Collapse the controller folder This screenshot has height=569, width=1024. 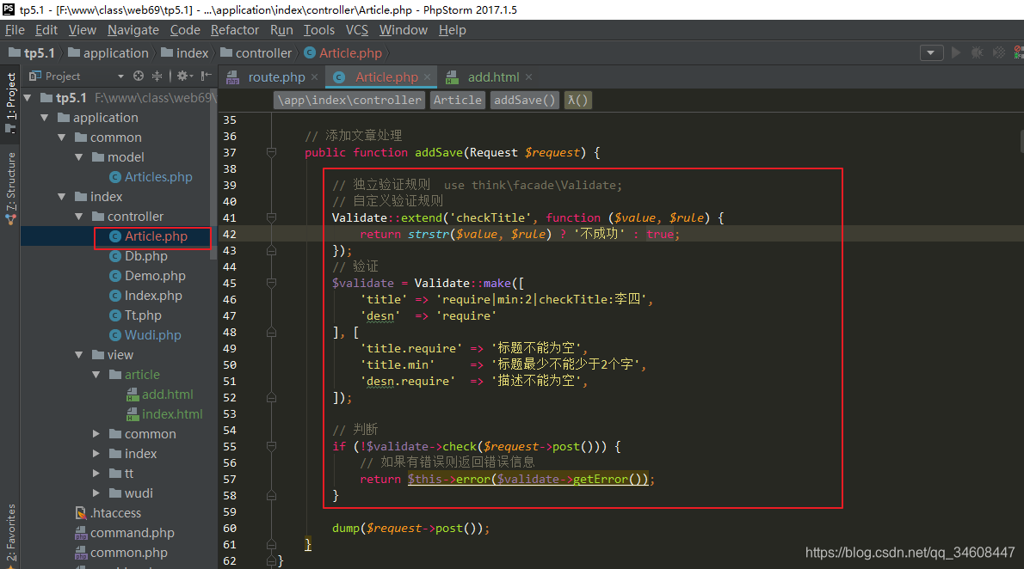pos(79,217)
